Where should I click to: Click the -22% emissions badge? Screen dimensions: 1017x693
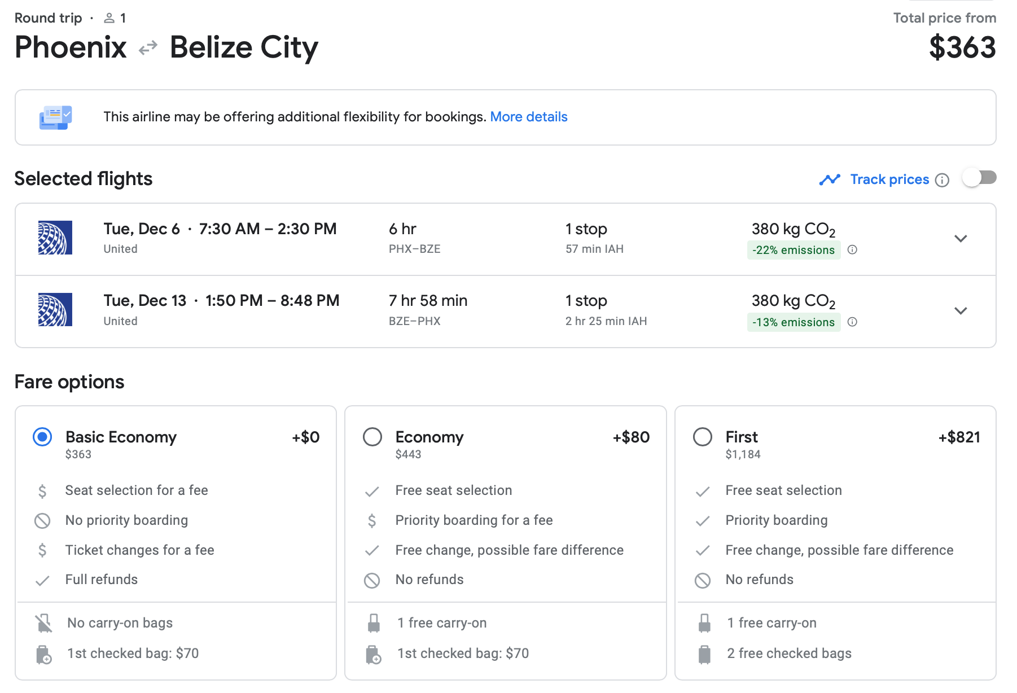[793, 250]
